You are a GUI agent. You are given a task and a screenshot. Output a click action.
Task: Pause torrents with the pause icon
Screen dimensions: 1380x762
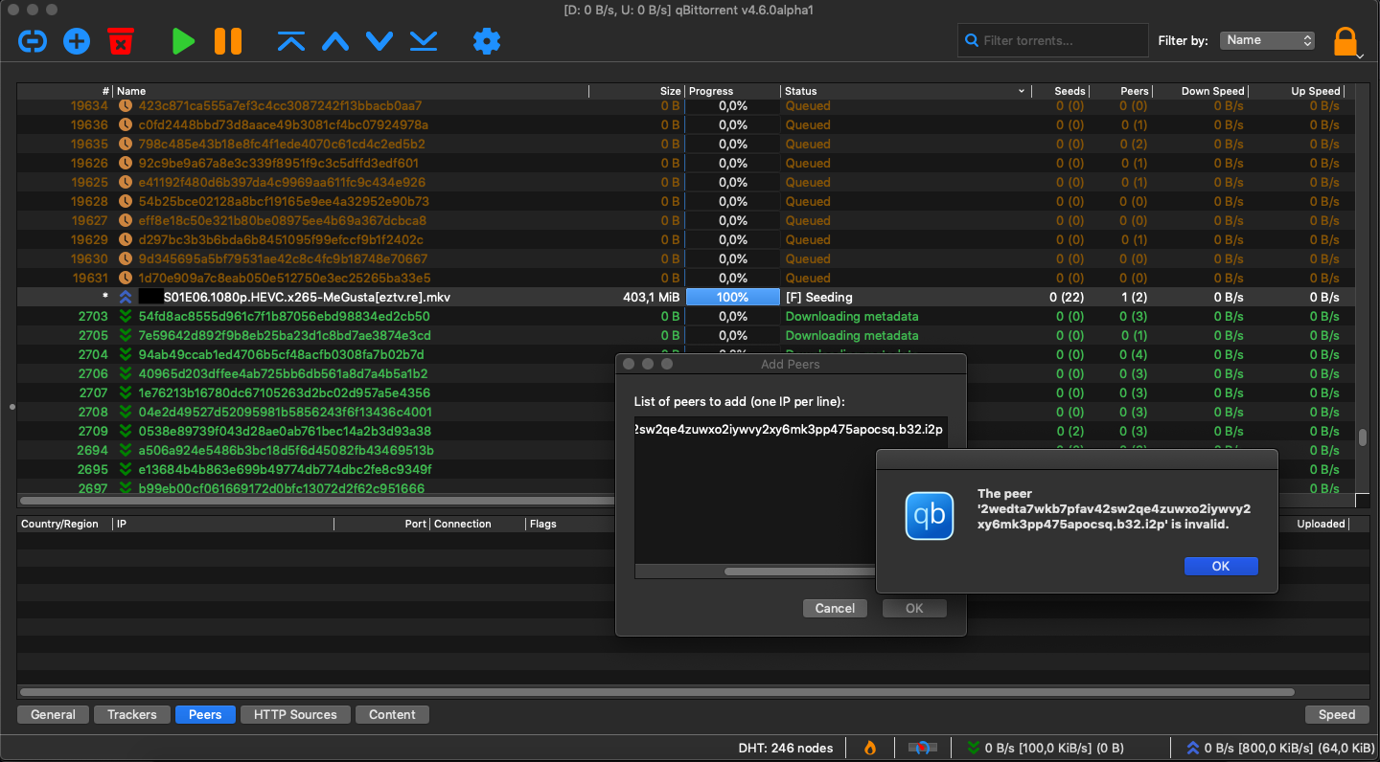point(227,41)
